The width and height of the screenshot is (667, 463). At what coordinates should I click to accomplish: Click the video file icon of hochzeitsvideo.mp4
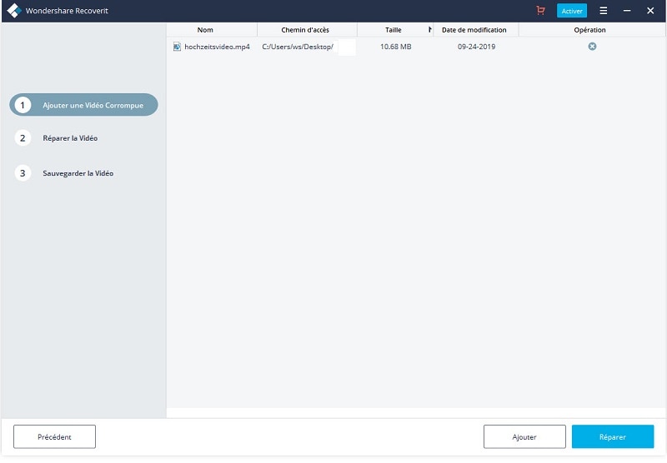point(177,47)
